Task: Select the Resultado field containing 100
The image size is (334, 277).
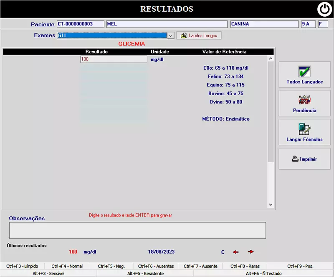Action: 114,59
